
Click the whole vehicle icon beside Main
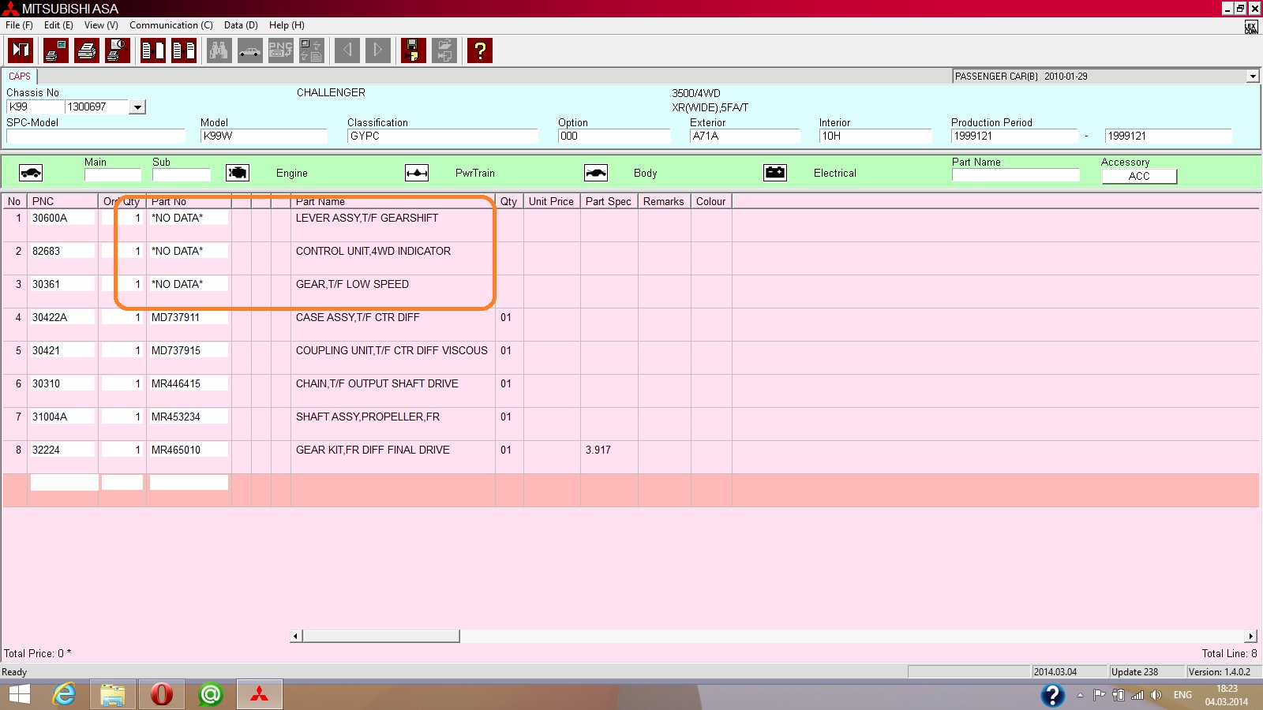pos(31,173)
